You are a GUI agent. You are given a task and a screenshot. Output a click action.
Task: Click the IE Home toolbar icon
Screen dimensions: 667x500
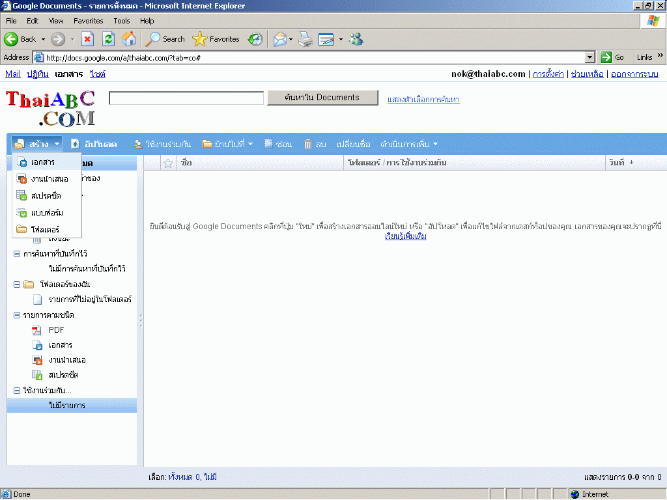(129, 39)
